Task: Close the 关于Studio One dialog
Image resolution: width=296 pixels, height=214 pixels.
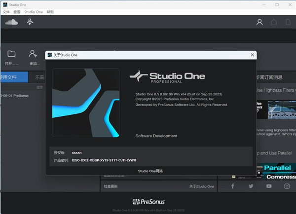Action: [253, 55]
